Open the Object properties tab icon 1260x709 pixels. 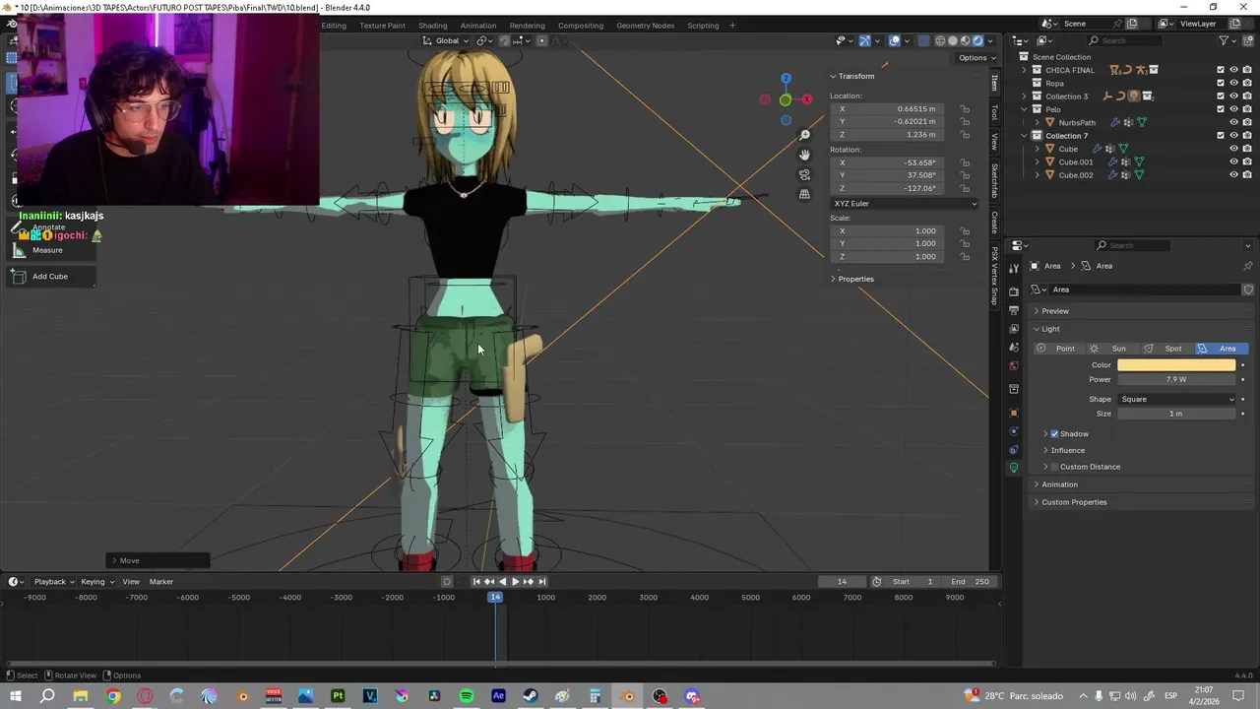[x=1014, y=413]
